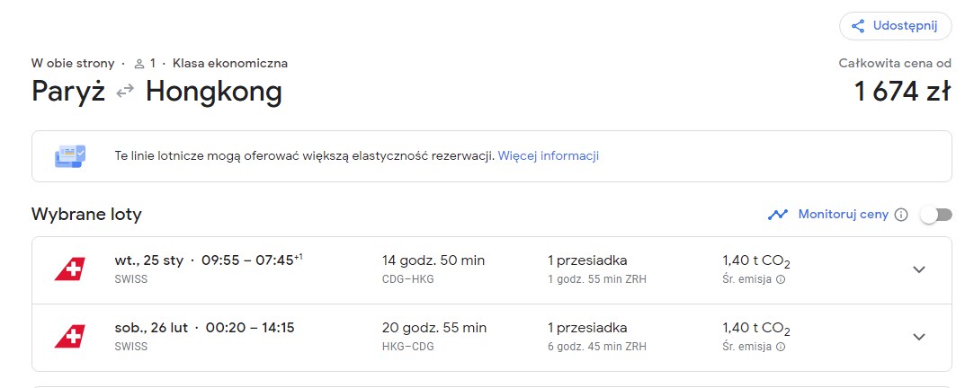Click the Paryż–Hongkong round-trip arrows icon
Image resolution: width=974 pixels, height=388 pixels.
click(x=125, y=92)
